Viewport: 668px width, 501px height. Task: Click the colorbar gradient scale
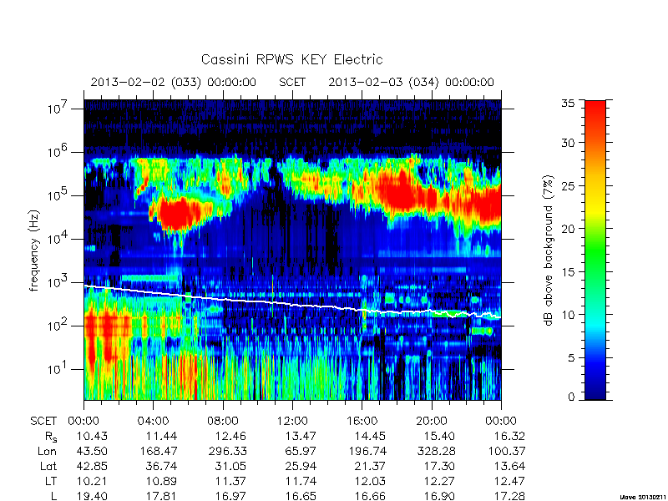click(x=595, y=250)
